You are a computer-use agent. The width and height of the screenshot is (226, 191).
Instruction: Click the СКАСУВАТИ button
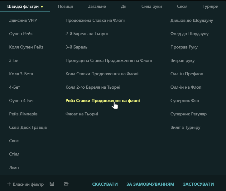105,184
